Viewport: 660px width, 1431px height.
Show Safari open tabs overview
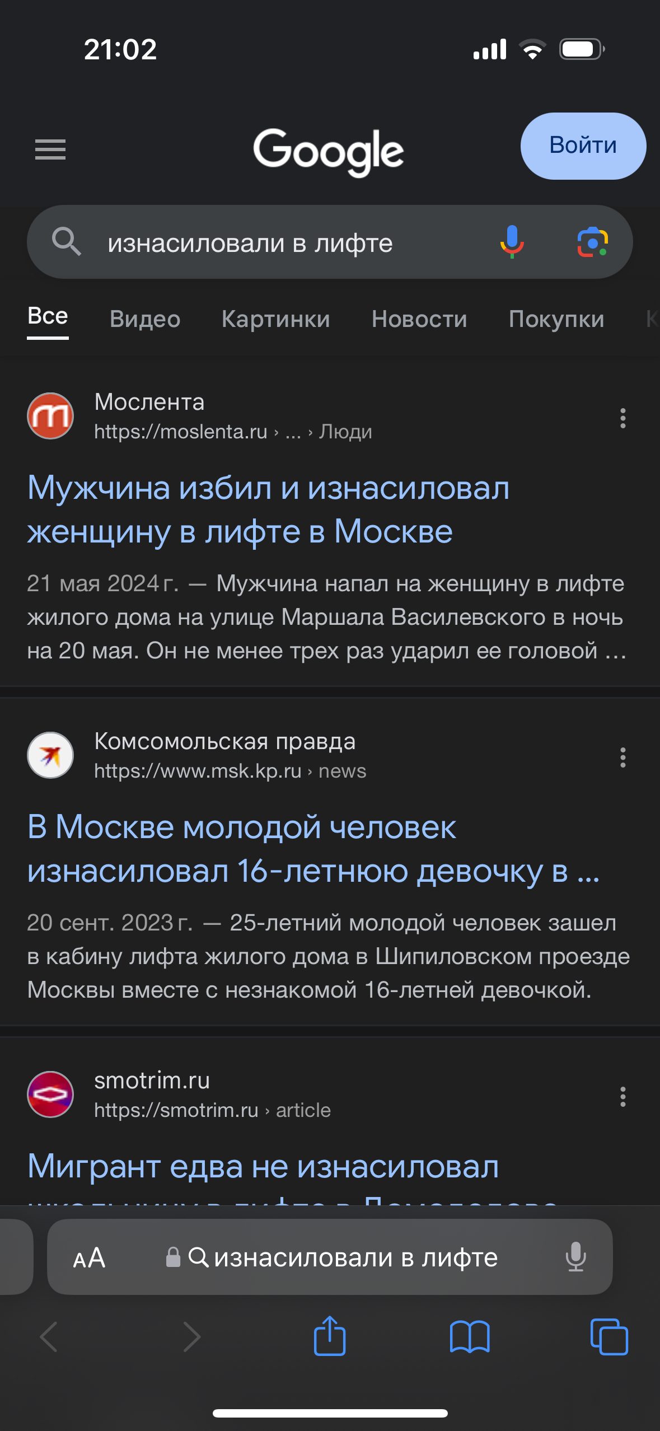[609, 1336]
